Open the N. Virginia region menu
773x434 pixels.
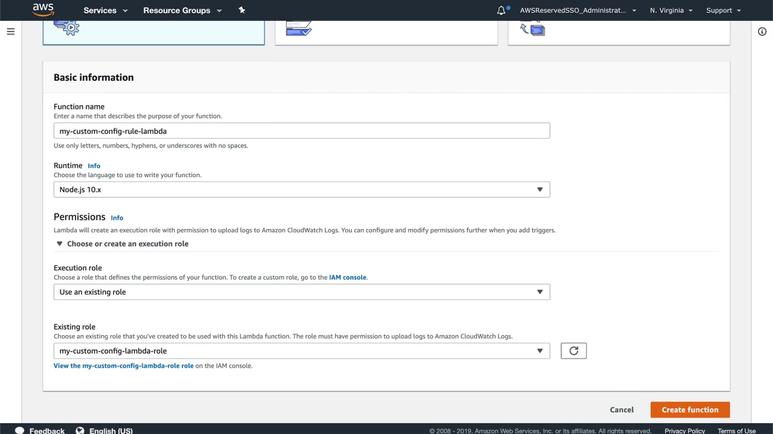[671, 10]
